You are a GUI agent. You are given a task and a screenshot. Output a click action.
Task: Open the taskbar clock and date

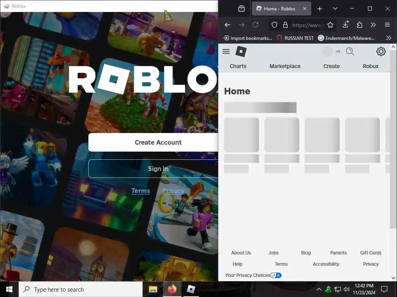[x=364, y=289]
